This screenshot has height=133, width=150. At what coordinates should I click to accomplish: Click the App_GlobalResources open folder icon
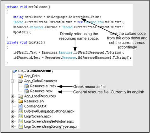[20, 81]
